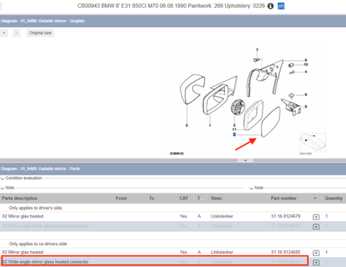Click part number 51 16 8124680
The width and height of the screenshot is (346, 267).
(x=286, y=252)
